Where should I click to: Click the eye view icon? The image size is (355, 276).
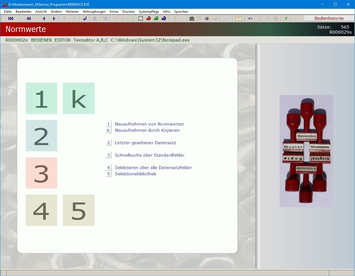tap(207, 19)
